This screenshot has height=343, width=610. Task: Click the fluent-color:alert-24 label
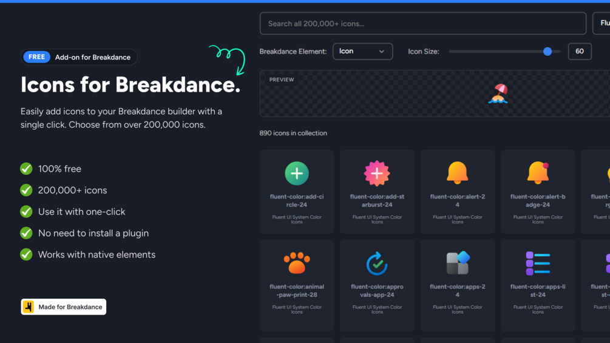pyautogui.click(x=458, y=201)
